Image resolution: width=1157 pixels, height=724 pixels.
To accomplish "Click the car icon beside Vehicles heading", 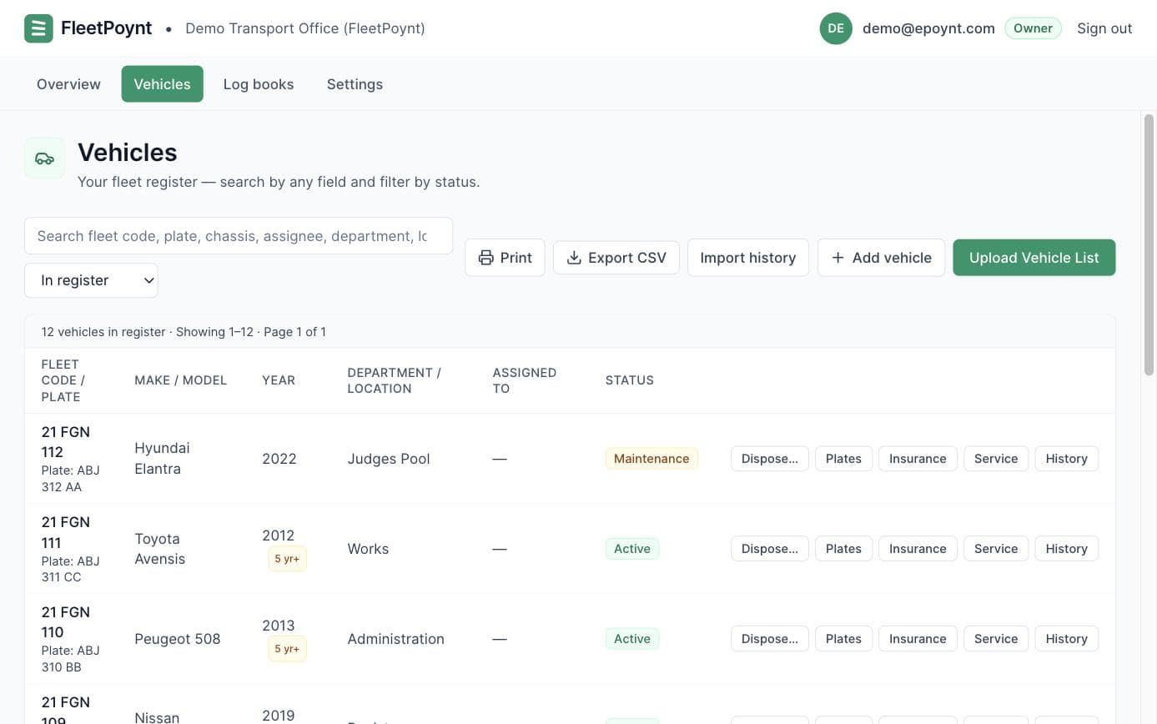I will coord(45,158).
